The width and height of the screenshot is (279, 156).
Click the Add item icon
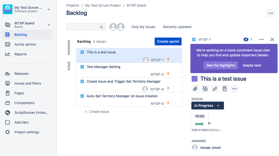pos(8,122)
